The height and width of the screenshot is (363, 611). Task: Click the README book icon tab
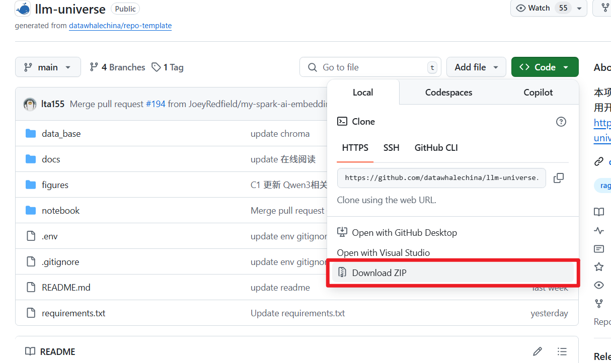(x=30, y=351)
